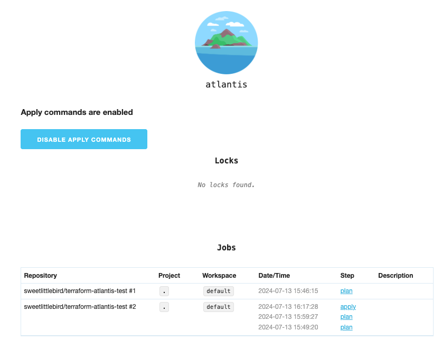Select the atlantis title text
Viewport: 442px width, 341px height.
point(226,84)
